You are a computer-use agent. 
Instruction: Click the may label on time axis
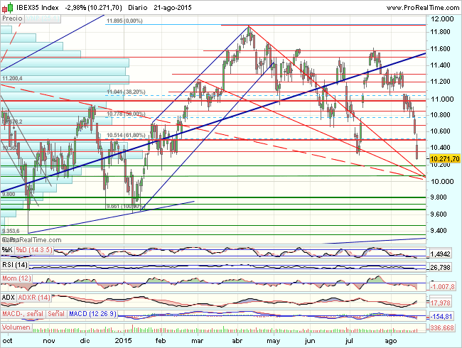(x=273, y=341)
